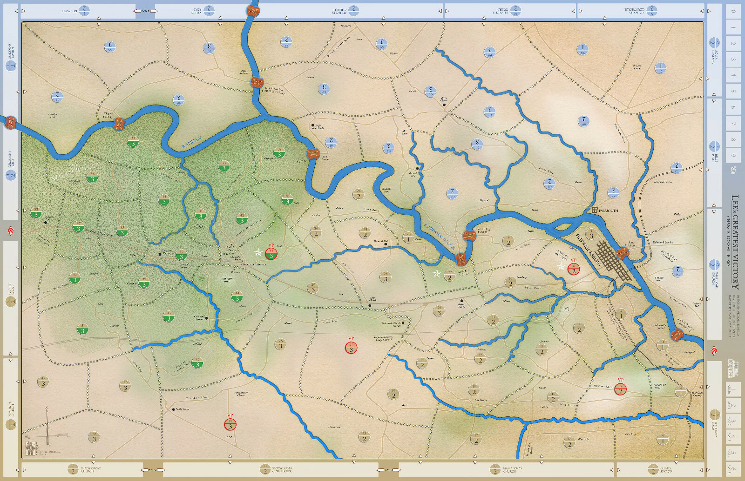Select the VP area 47 near Piney Branch Church
Screen dimensions: 745x481
230,424
